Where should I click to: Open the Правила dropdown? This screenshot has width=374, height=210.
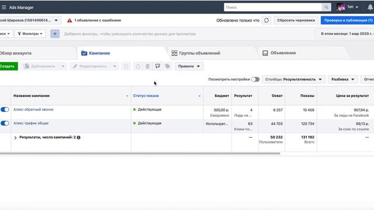click(189, 66)
